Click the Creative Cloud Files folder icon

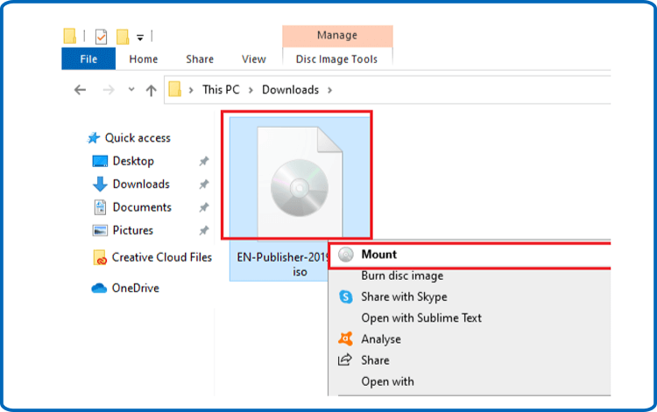click(x=100, y=258)
